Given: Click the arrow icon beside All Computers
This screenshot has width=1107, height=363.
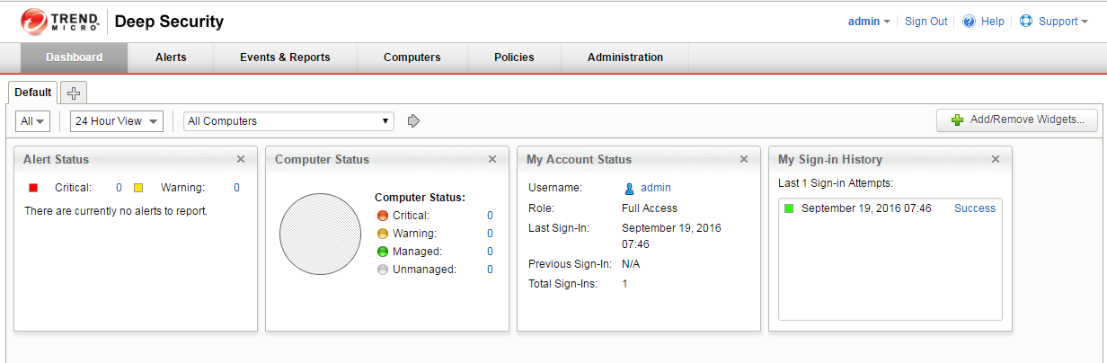Looking at the screenshot, I should click(413, 121).
